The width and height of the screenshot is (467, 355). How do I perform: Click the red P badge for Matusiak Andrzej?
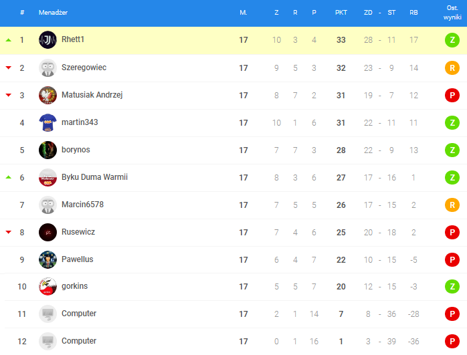452,95
